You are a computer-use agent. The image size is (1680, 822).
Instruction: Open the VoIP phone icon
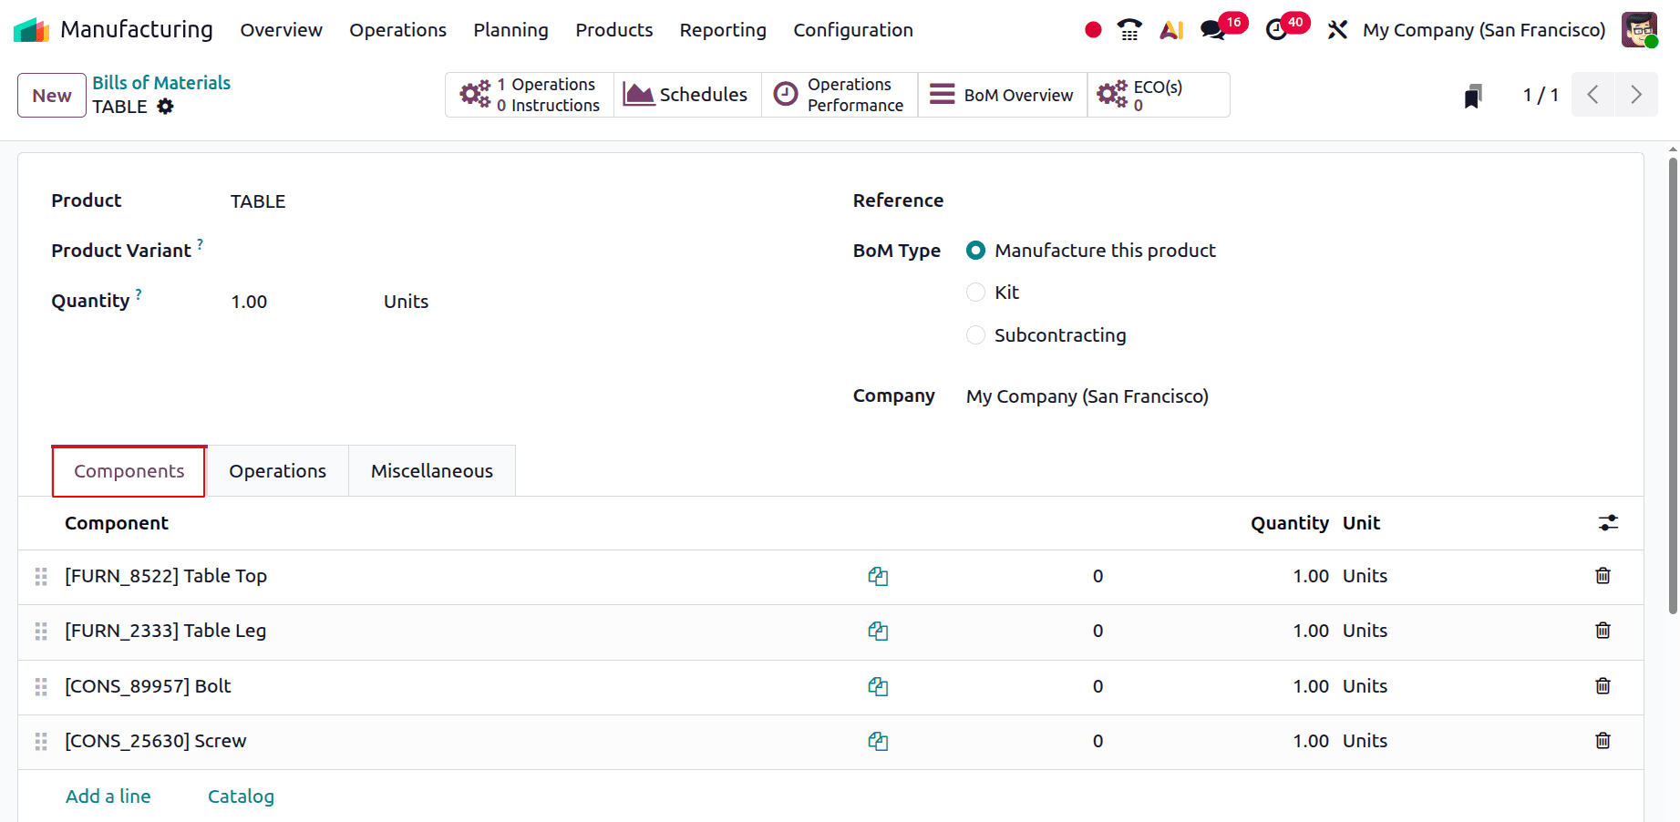pos(1129,30)
